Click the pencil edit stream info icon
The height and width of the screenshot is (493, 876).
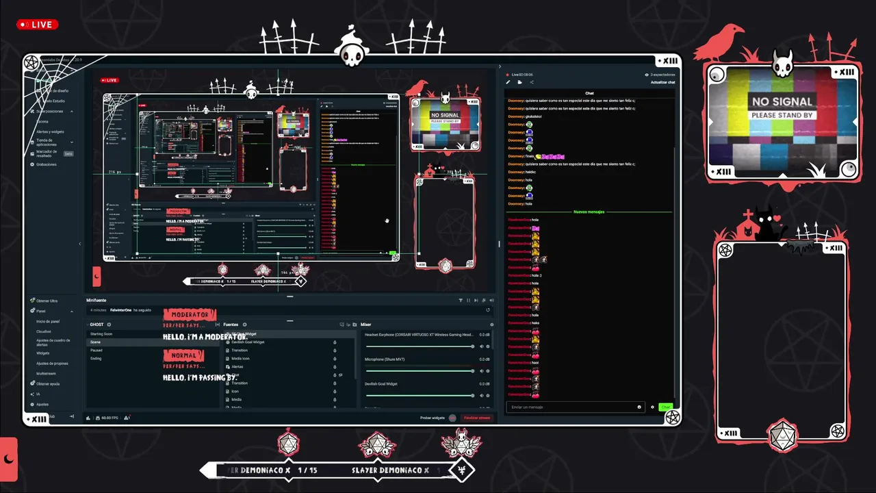tap(508, 82)
